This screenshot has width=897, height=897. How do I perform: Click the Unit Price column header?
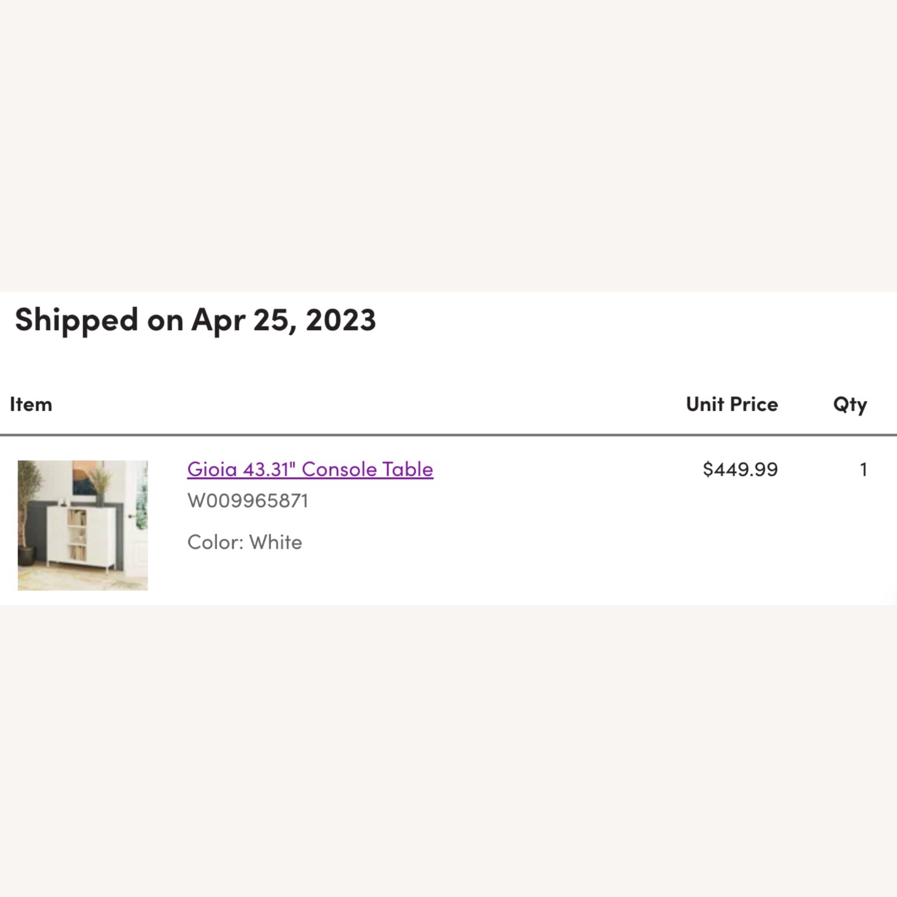click(x=731, y=404)
